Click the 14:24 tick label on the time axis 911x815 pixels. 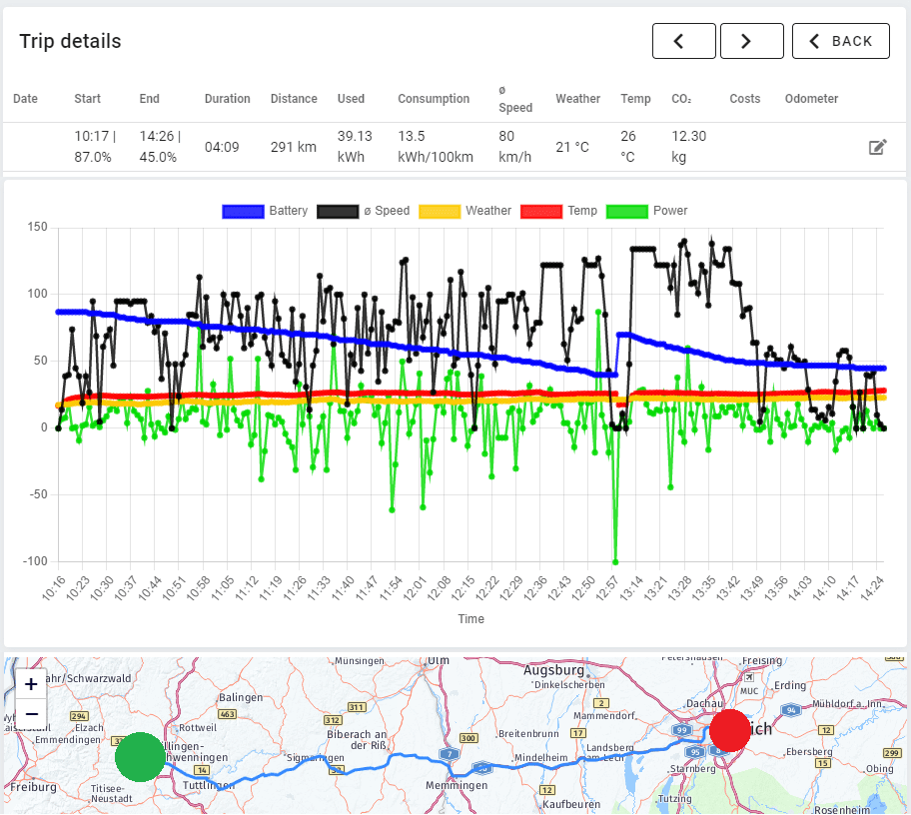[871, 588]
